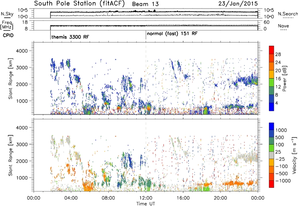Click the 'N.Search' legend label
The height and width of the screenshot is (206, 298).
288,14
